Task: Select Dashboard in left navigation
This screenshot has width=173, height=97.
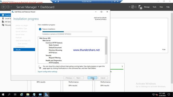Action: [5, 15]
